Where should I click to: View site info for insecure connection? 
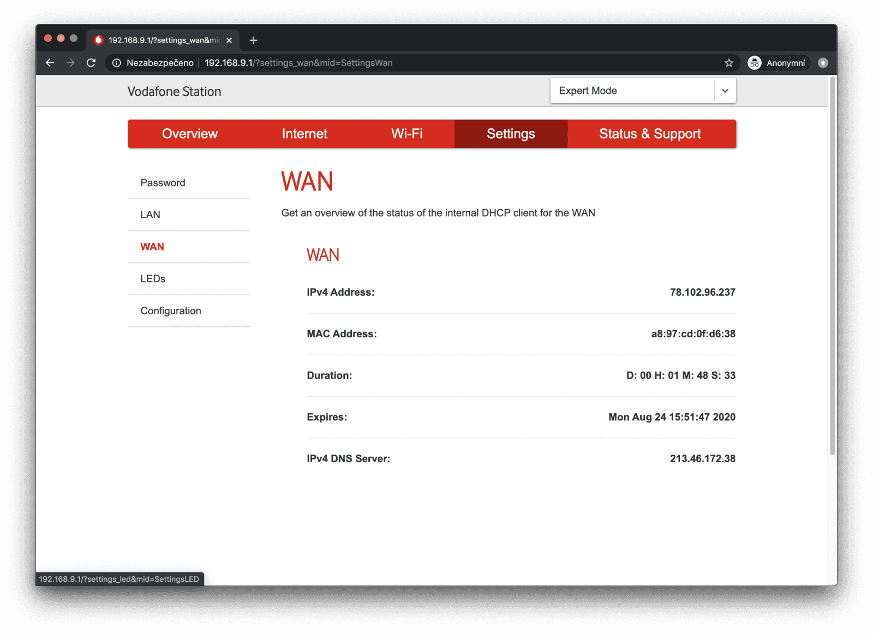coord(116,63)
